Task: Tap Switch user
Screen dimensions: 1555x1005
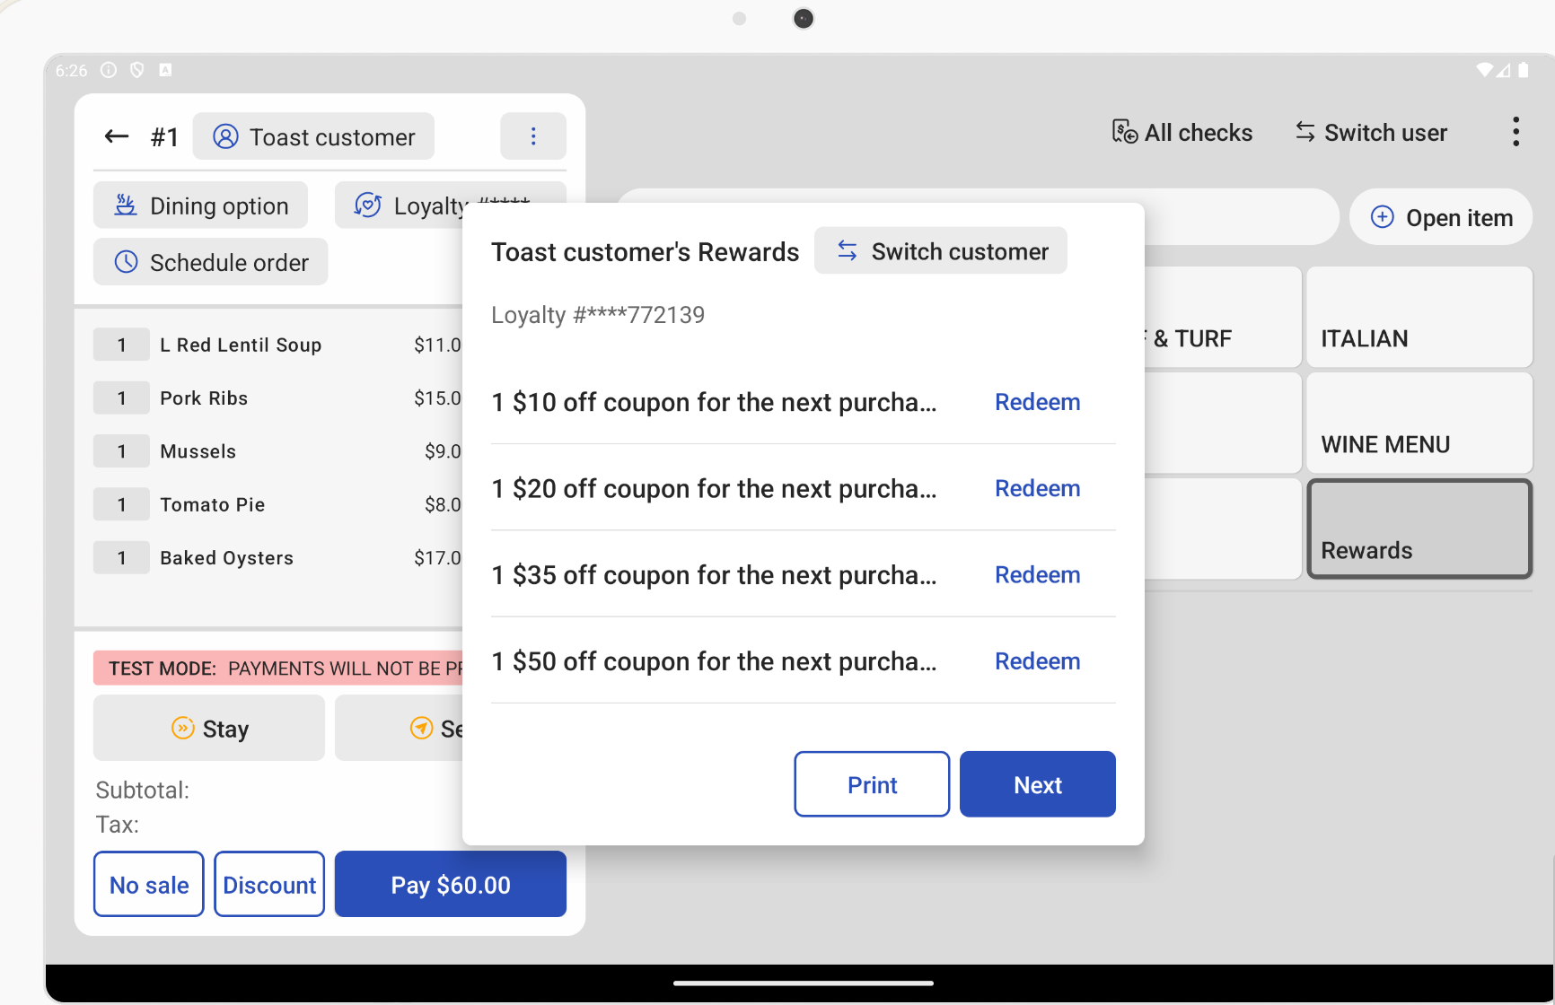Action: (x=1371, y=133)
